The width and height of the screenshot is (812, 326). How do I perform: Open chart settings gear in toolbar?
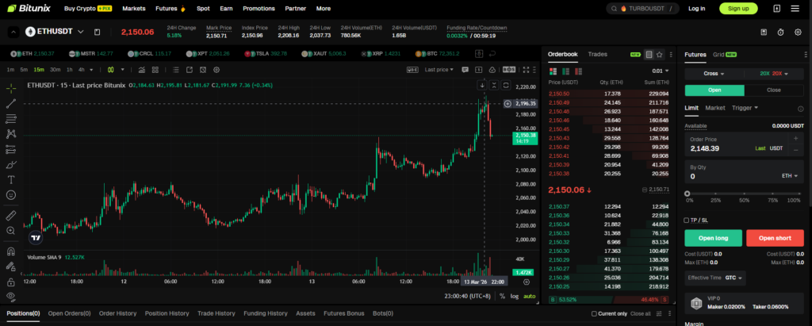pos(216,70)
